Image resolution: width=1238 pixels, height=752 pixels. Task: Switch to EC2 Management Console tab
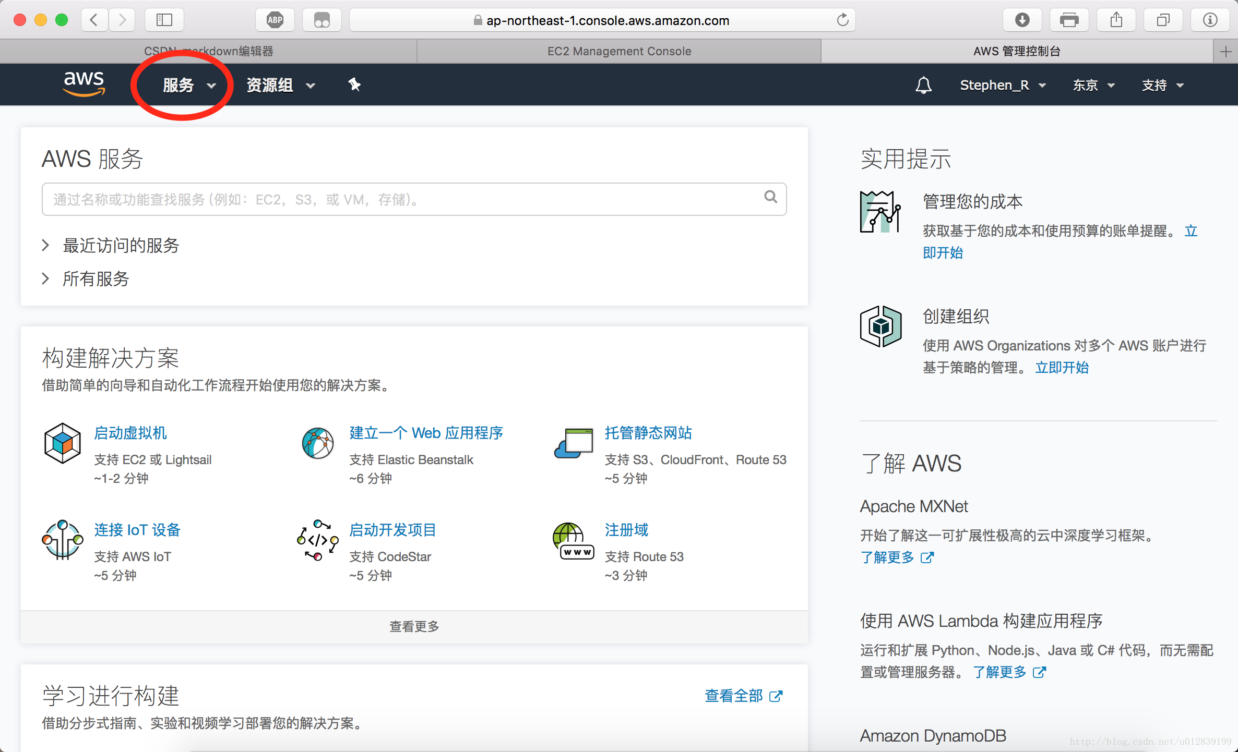pyautogui.click(x=619, y=51)
